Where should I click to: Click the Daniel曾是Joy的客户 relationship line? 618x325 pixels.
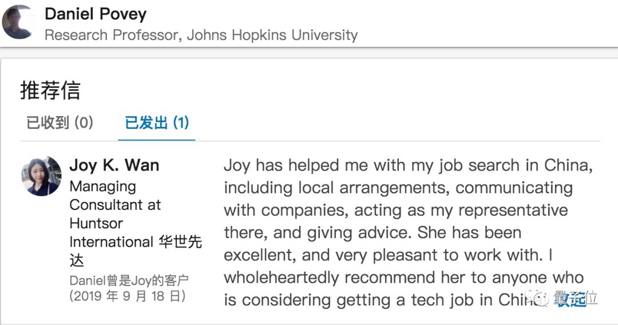129,280
